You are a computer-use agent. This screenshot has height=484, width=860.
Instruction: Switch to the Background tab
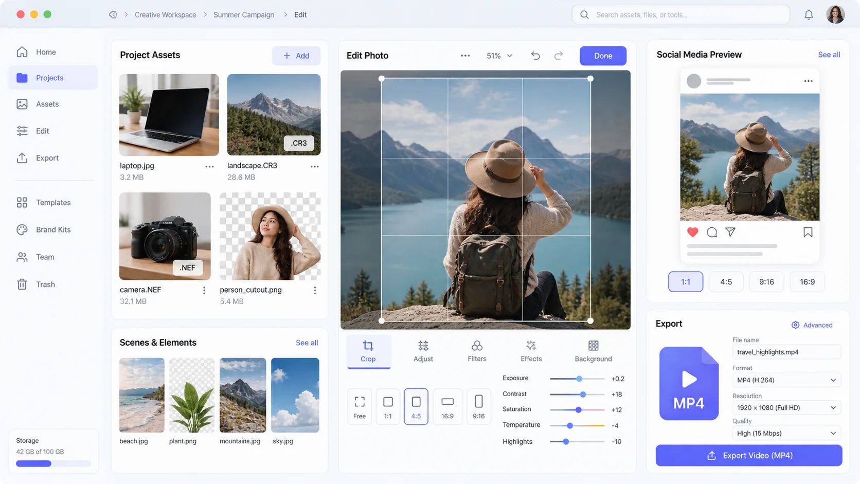[593, 351]
